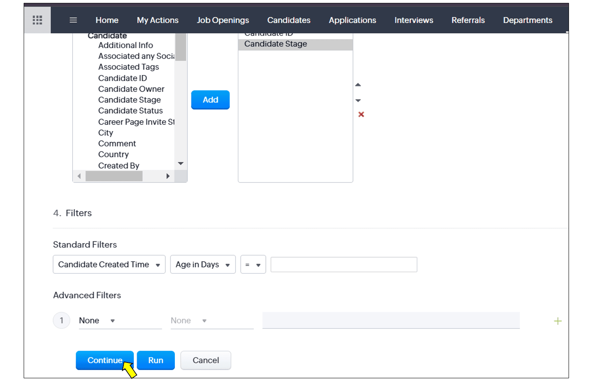
Task: Open My Actions tab
Action: [157, 20]
